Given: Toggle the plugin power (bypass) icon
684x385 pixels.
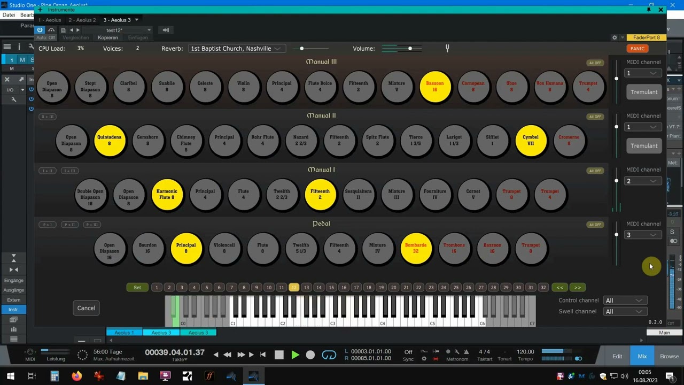Looking at the screenshot, I should coord(40,30).
